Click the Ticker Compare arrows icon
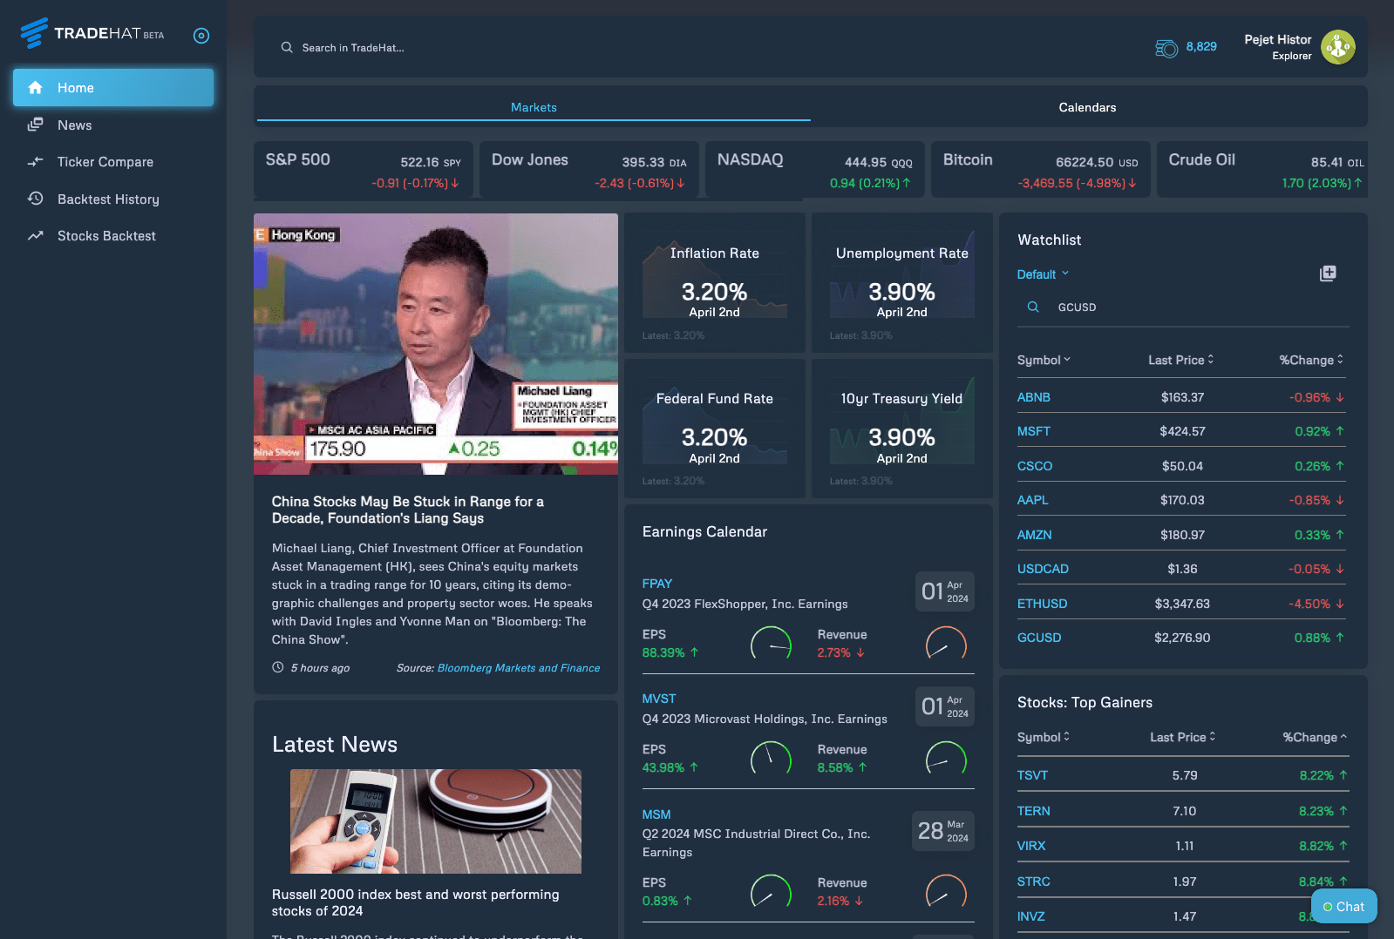This screenshot has height=939, width=1394. tap(36, 162)
